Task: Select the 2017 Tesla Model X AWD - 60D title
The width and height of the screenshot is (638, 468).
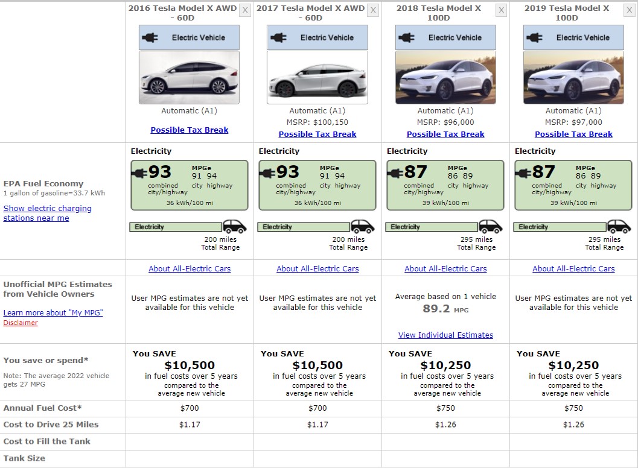Action: 310,13
